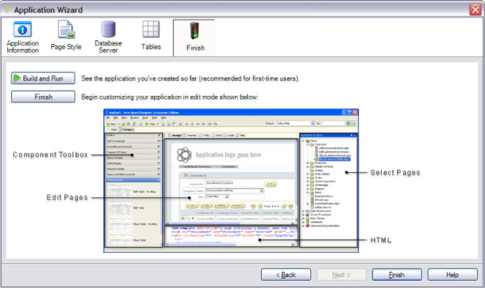
Task: Click the edit mode preview screenshot
Action: 231,181
